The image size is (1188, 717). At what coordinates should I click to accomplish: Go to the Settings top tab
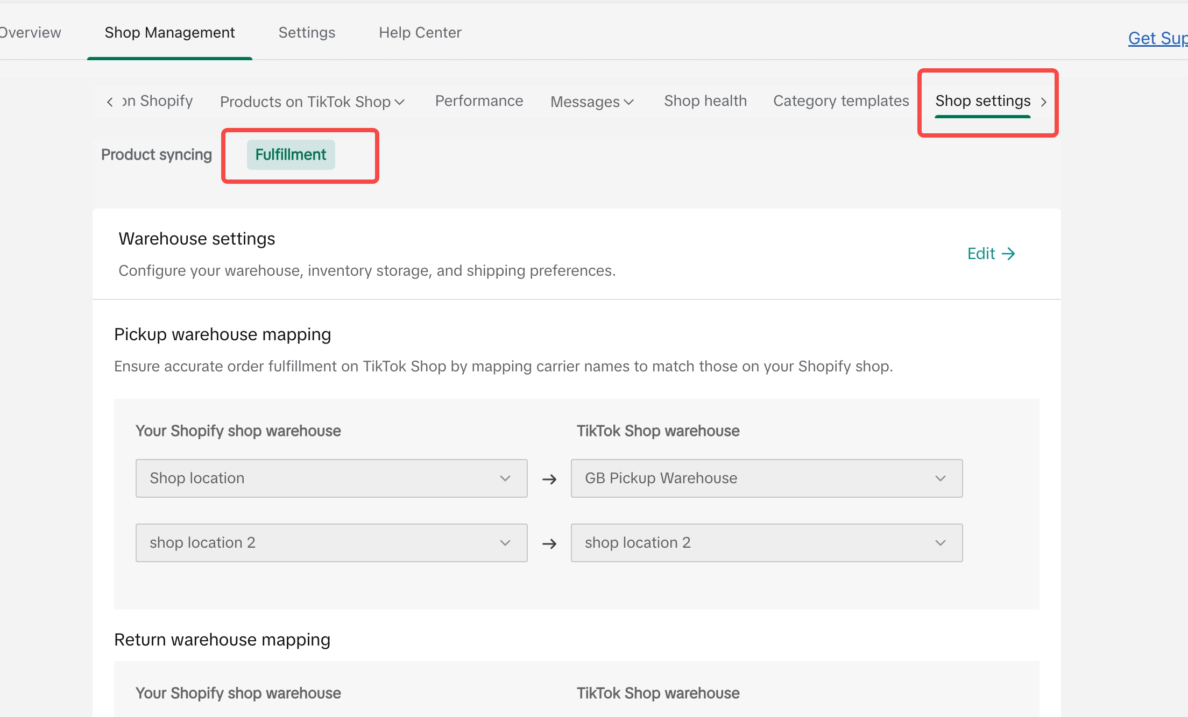point(307,33)
